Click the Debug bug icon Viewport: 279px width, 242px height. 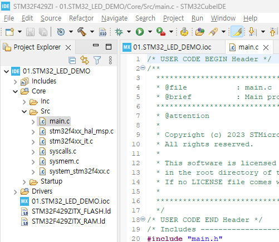click(x=119, y=32)
